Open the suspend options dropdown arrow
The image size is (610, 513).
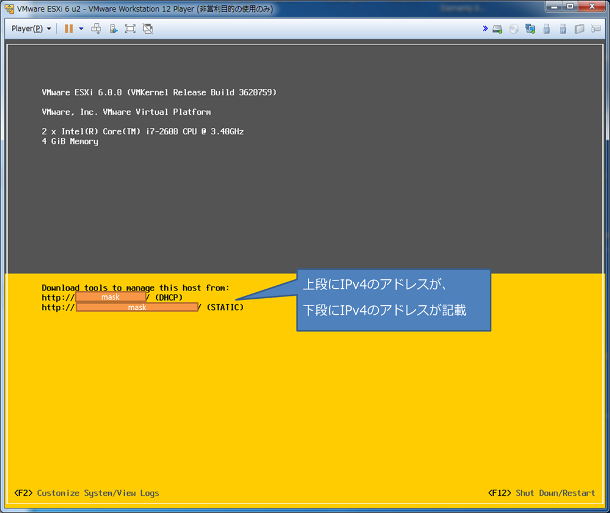[80, 28]
